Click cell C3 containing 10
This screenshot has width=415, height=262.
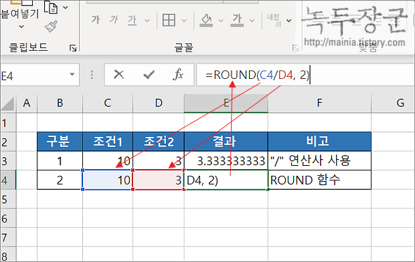(x=108, y=161)
